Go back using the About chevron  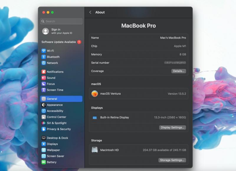click(x=90, y=12)
